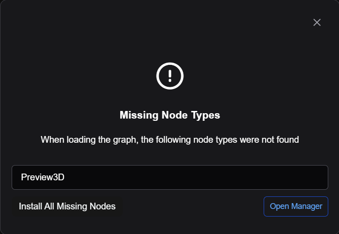Viewport: 339px width, 234px height.
Task: Hit the X at the dialog corner
Action: (317, 22)
